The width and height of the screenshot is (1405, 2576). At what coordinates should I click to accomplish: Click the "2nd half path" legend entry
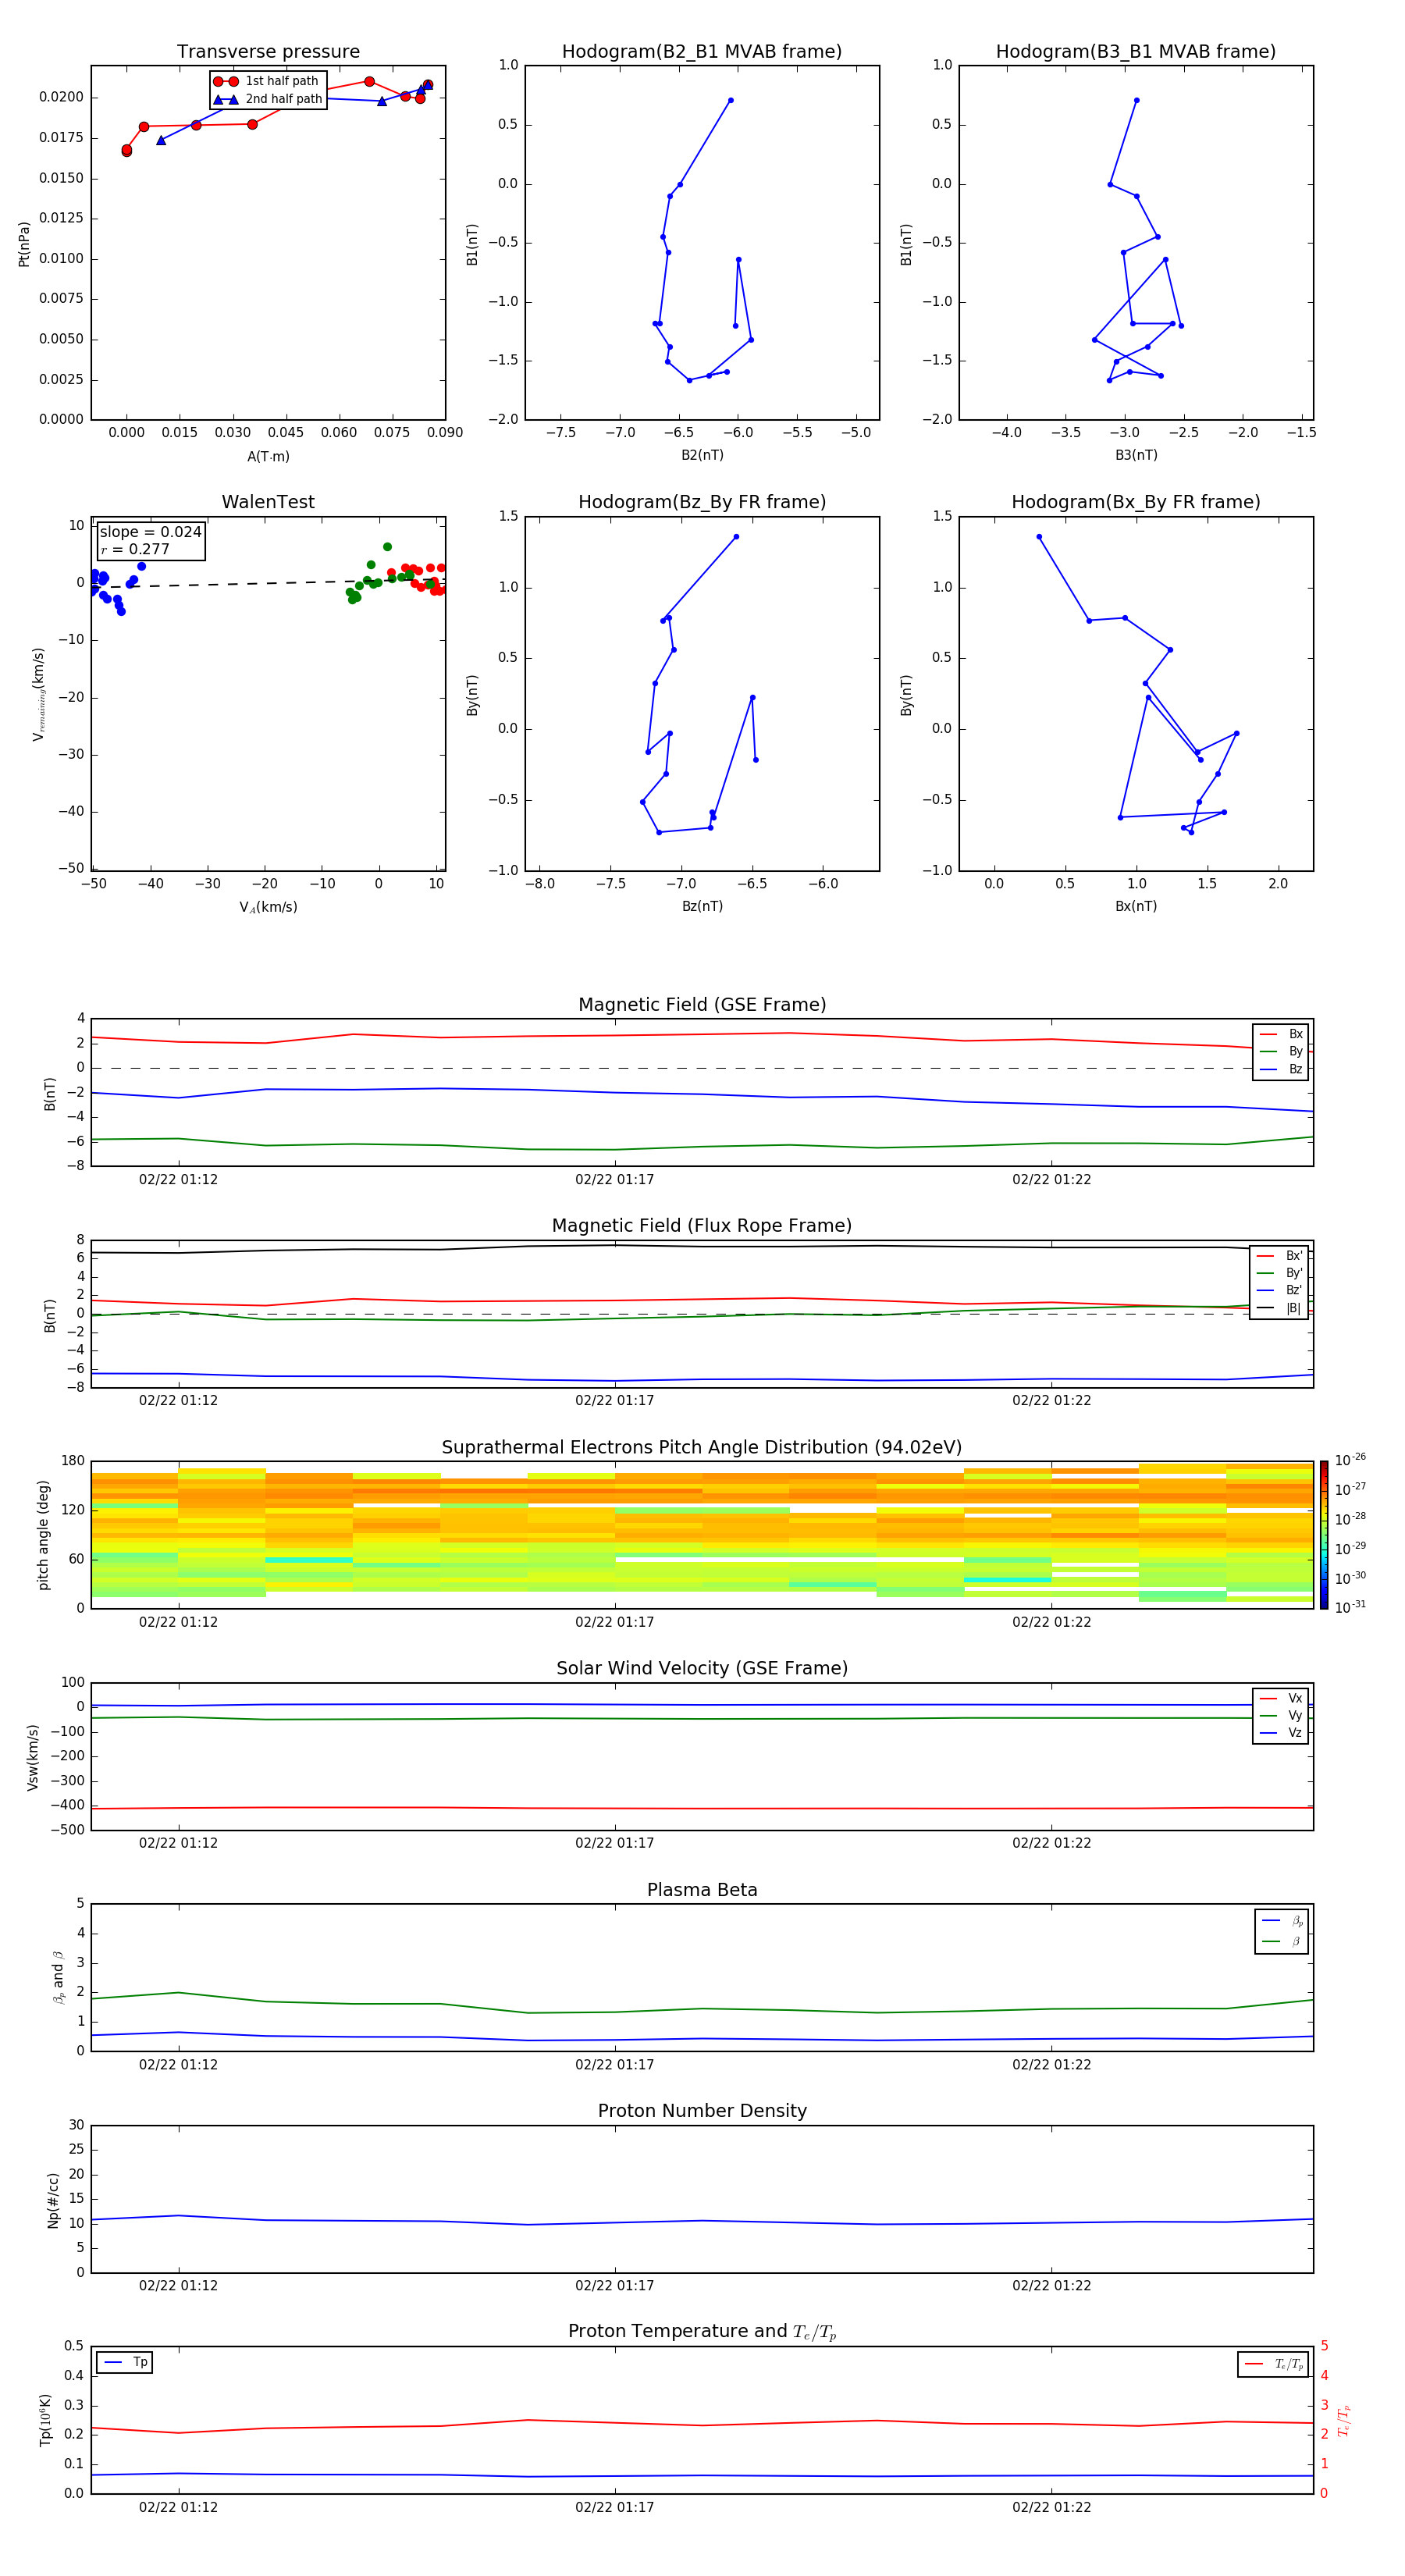(268, 99)
